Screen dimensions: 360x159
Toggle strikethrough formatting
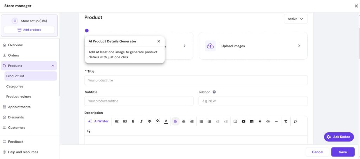149,121
